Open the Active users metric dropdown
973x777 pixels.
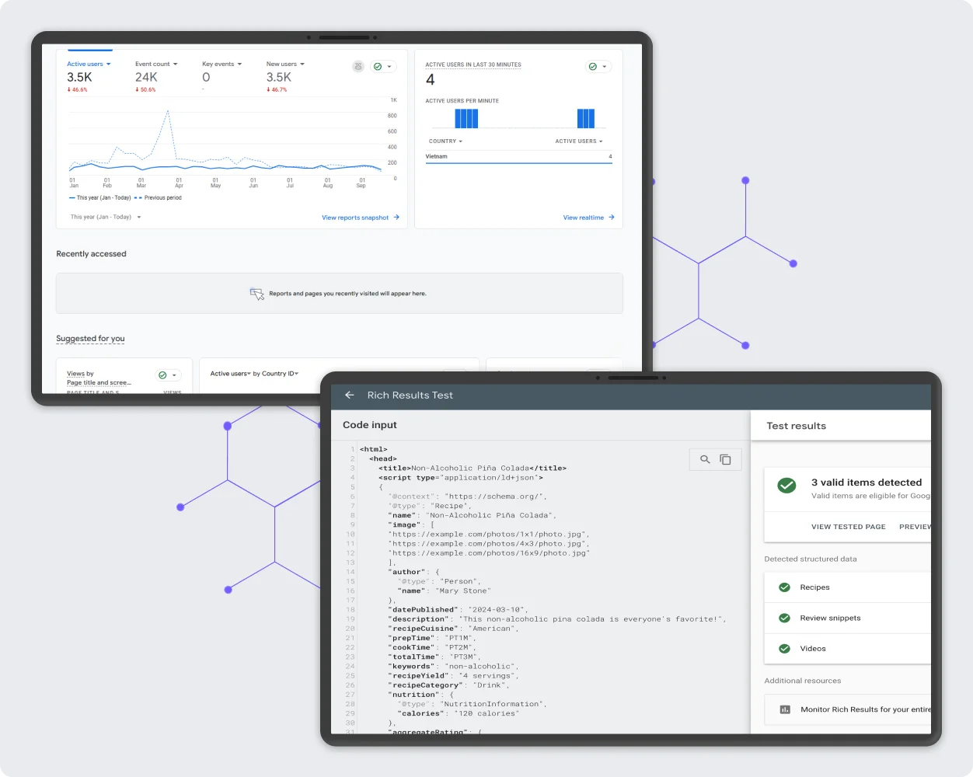click(89, 64)
